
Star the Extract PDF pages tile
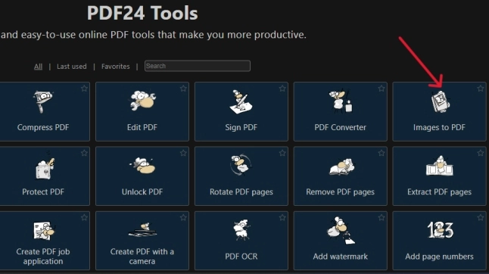click(481, 153)
